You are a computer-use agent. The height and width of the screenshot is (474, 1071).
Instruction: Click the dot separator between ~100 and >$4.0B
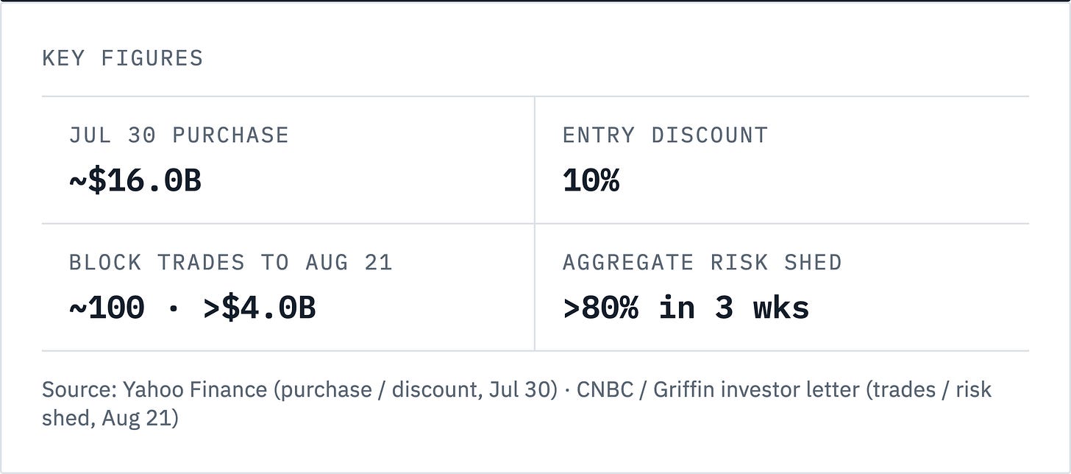click(x=174, y=308)
